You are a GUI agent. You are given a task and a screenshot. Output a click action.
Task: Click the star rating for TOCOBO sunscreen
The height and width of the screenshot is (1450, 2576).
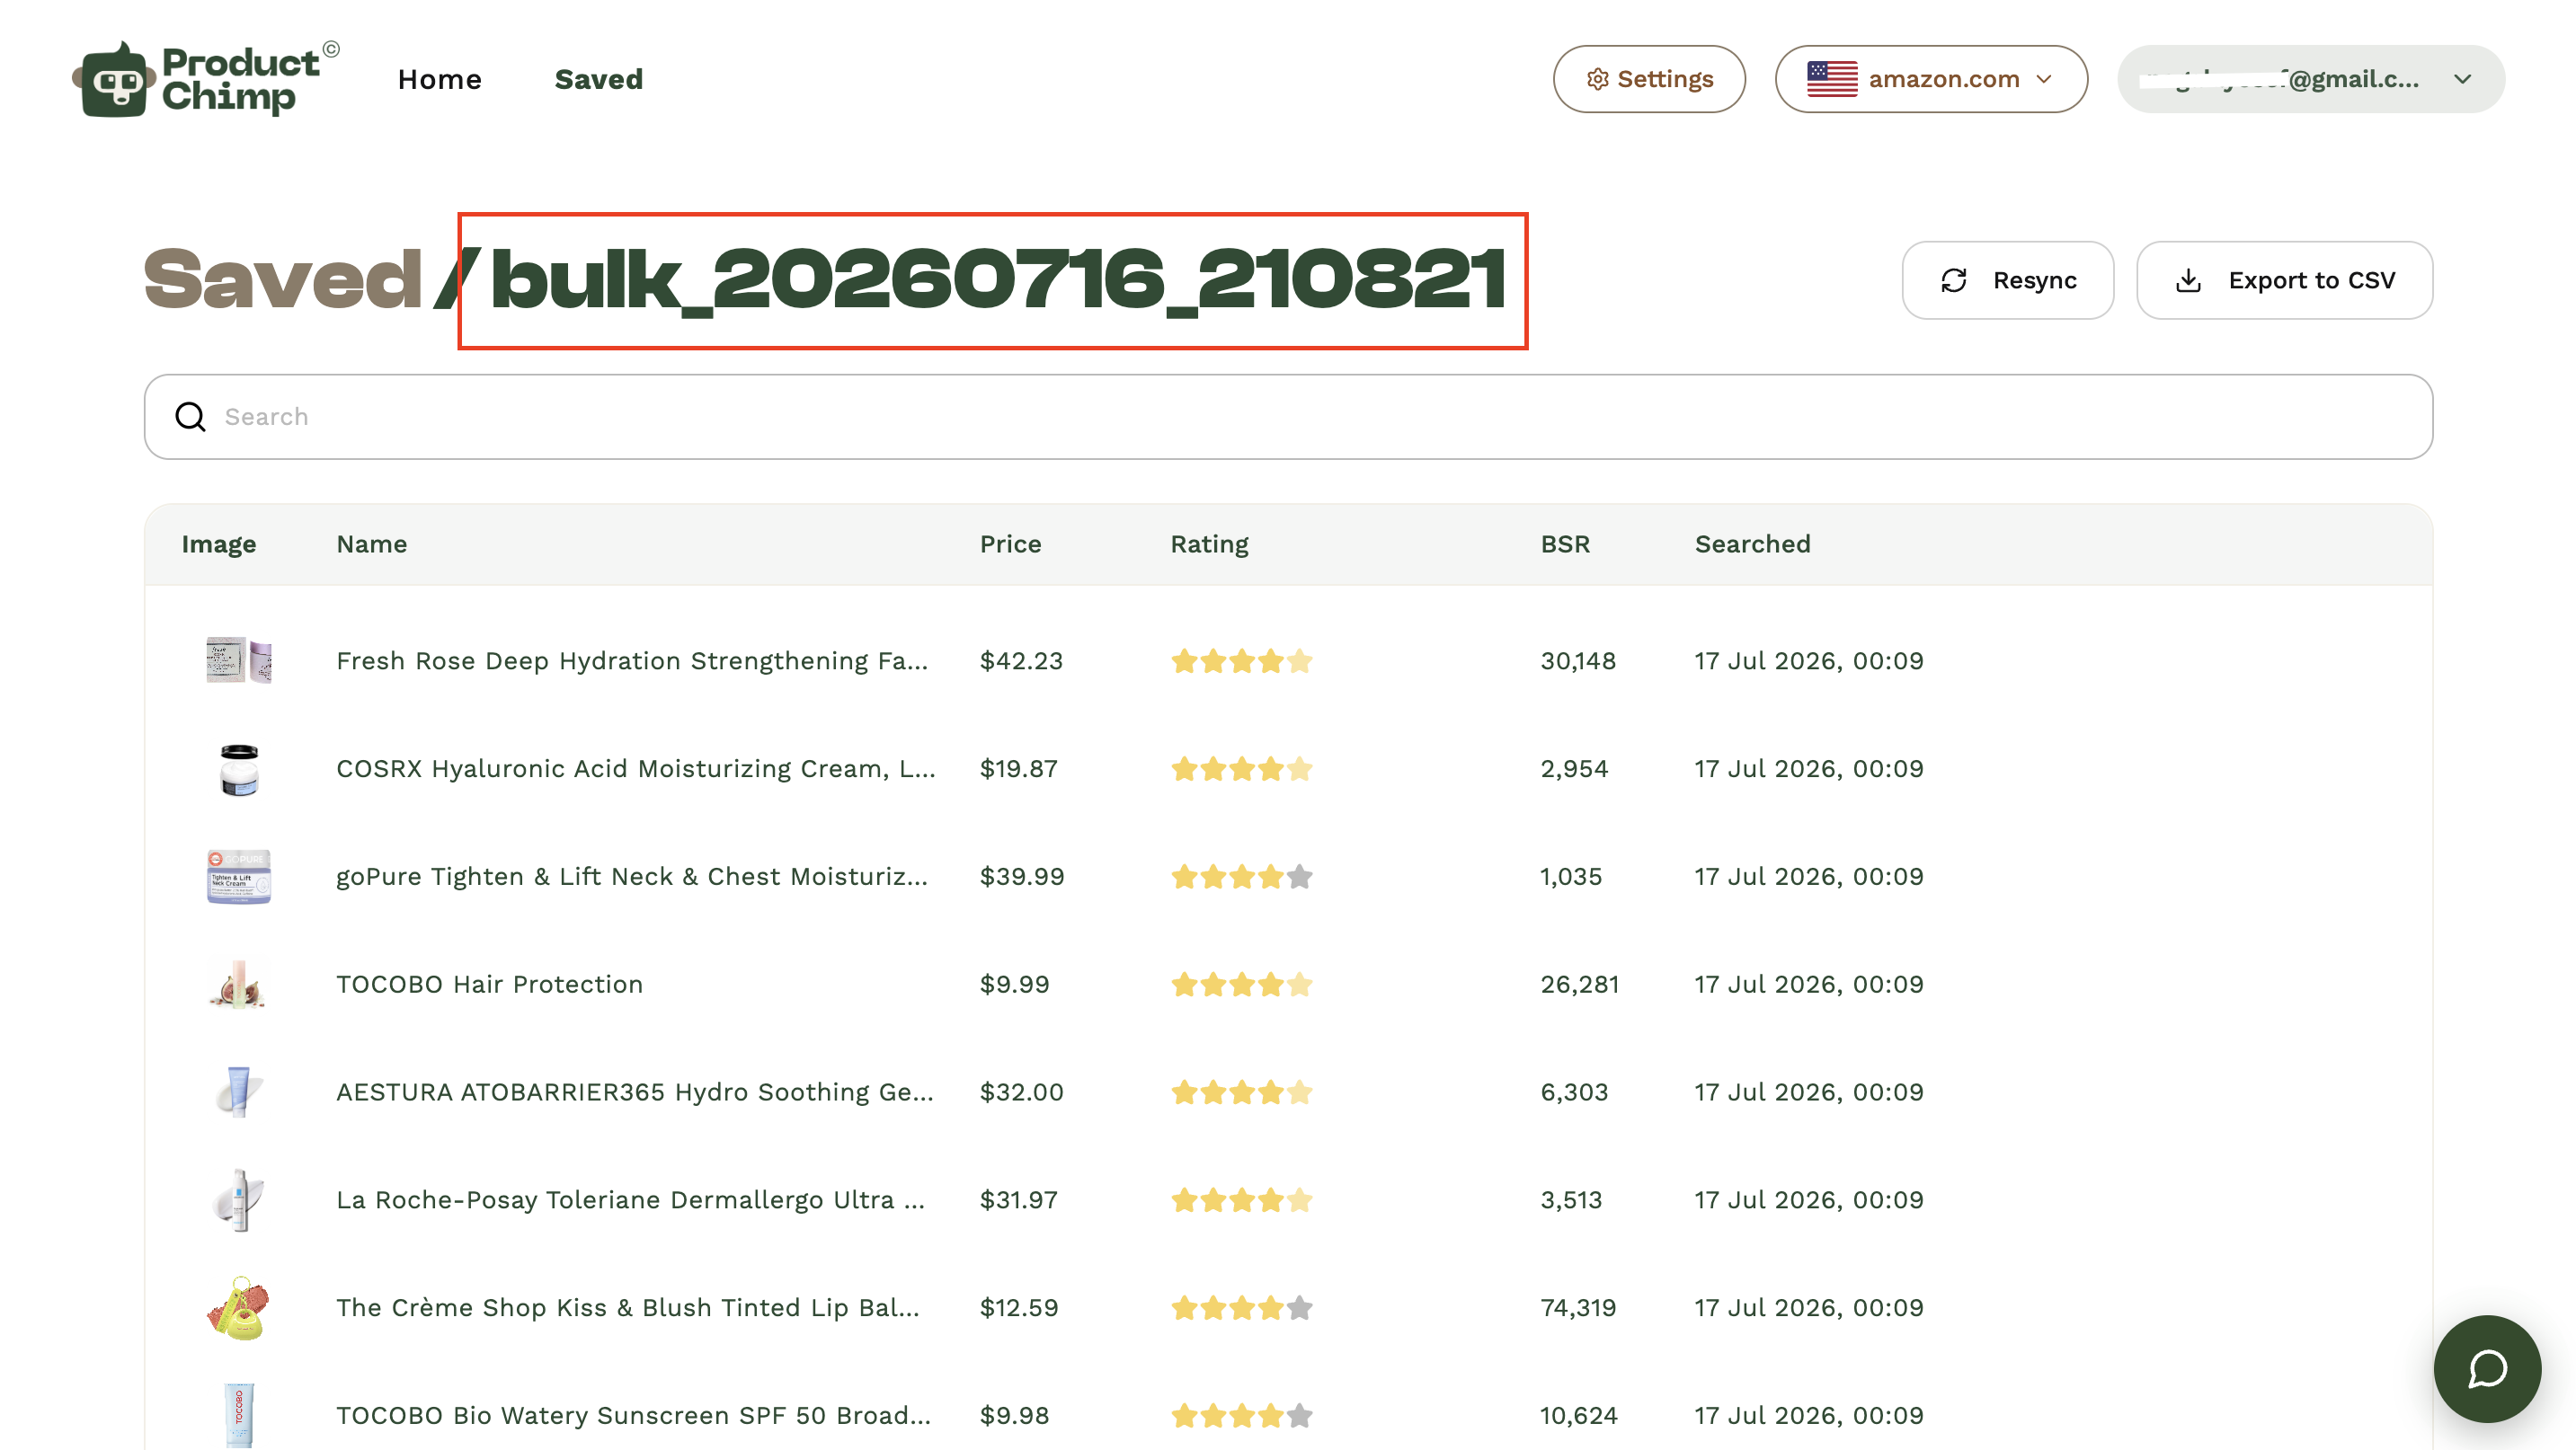(1241, 1416)
